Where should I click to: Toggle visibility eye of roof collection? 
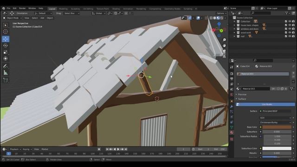pos(290,36)
